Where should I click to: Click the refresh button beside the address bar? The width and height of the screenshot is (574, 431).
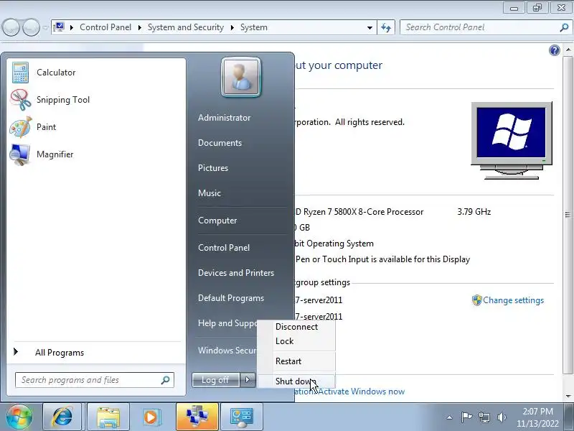point(386,27)
